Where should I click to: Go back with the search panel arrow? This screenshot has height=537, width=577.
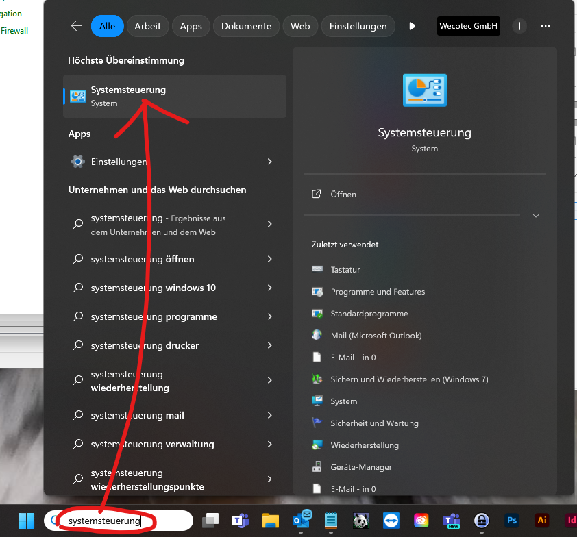tap(77, 26)
